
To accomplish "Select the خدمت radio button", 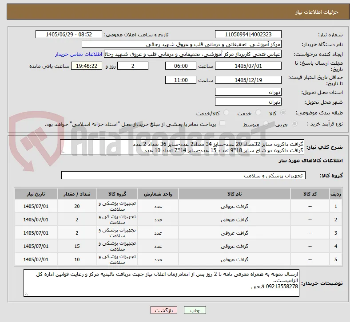I will coord(258,113).
